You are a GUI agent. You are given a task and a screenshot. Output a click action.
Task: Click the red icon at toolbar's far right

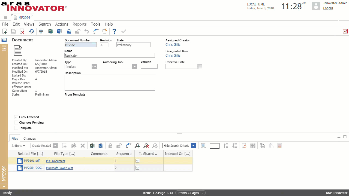tap(345, 31)
